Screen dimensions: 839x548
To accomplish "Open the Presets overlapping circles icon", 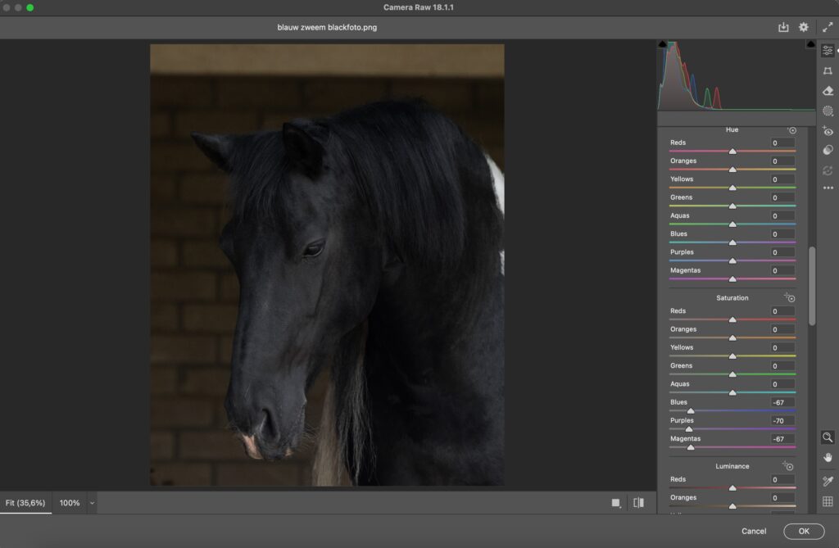I will pos(828,150).
